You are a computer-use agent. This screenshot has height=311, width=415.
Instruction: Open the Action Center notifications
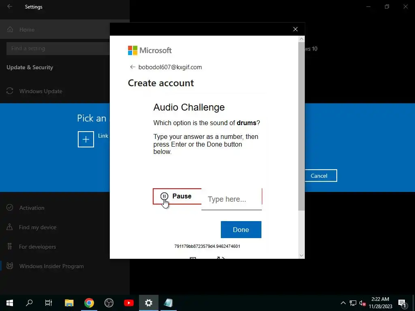[402, 303]
